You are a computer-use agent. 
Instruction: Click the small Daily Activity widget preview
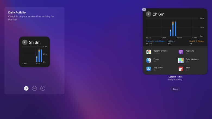[34, 52]
